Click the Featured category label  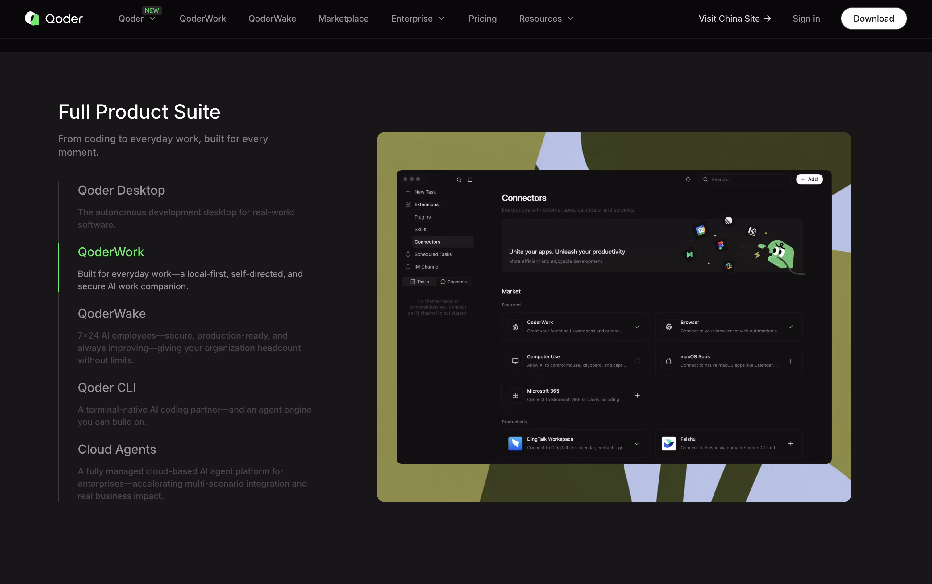point(511,305)
